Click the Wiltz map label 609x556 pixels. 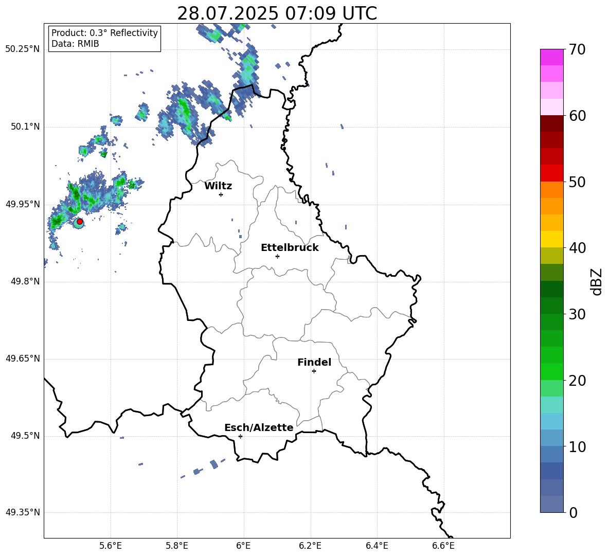point(218,186)
